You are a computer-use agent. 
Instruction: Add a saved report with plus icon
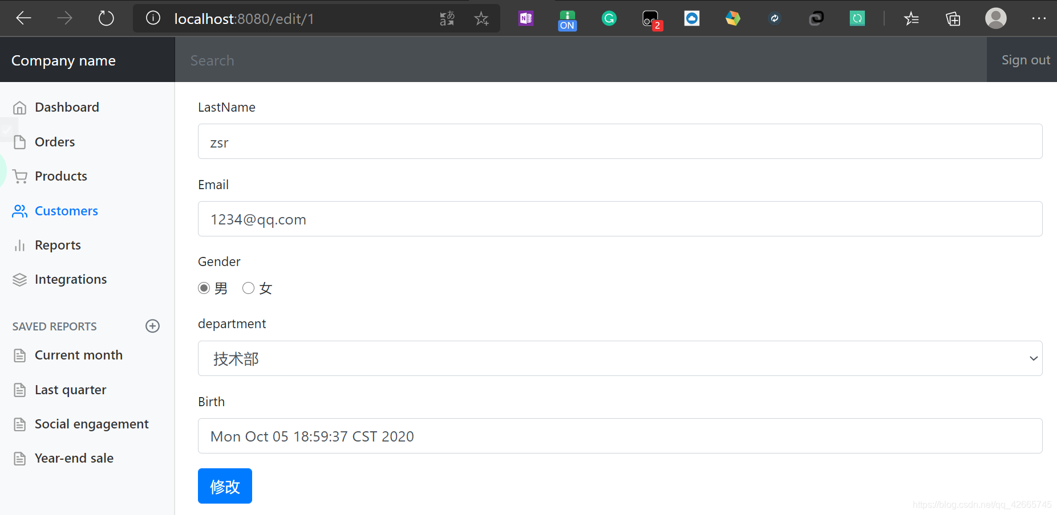[x=152, y=326]
